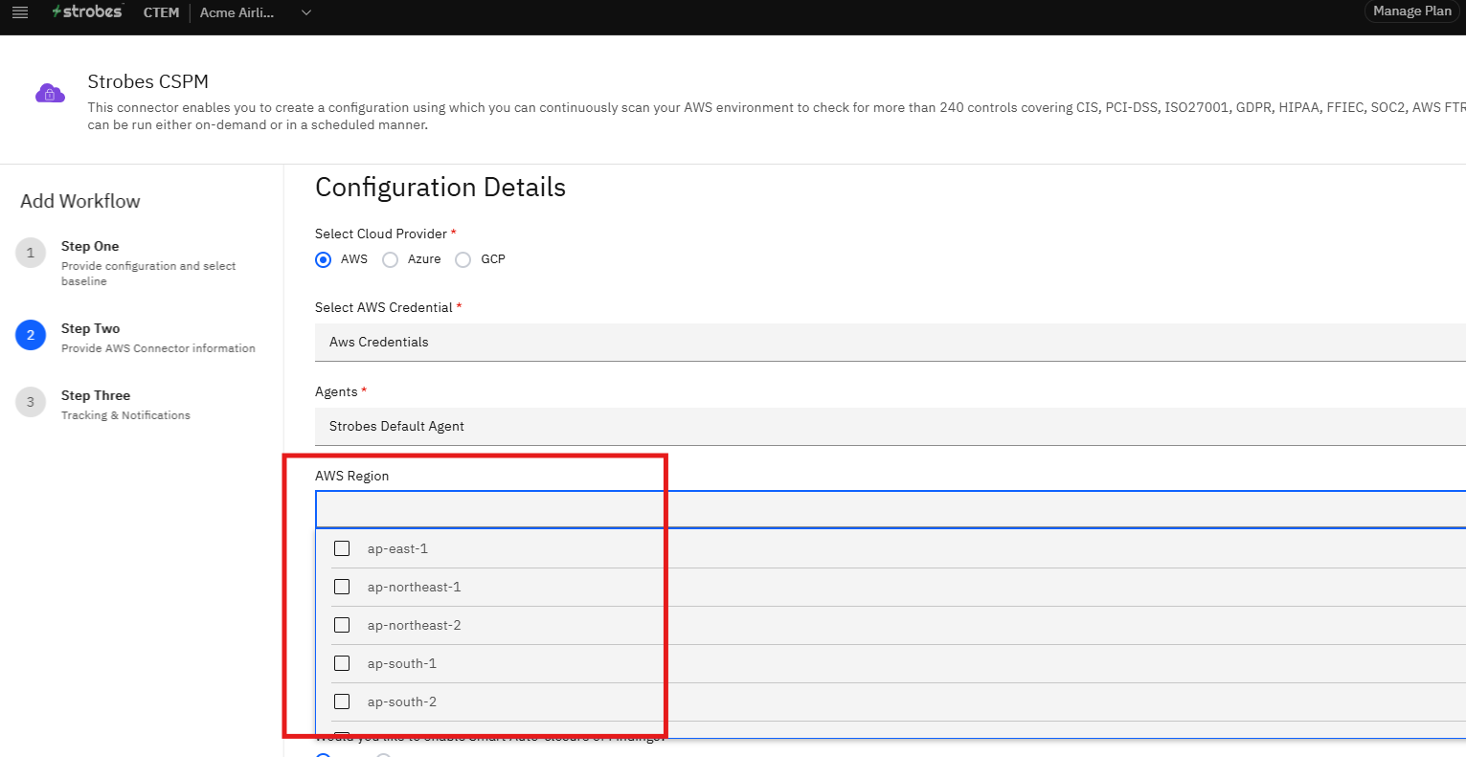
Task: Check the ap-east-1 region checkbox
Action: [342, 548]
